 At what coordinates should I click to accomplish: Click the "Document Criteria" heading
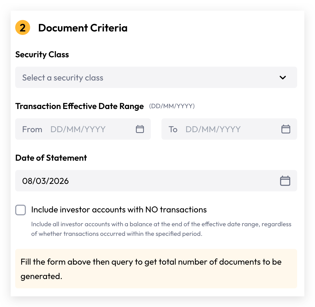[x=83, y=28]
